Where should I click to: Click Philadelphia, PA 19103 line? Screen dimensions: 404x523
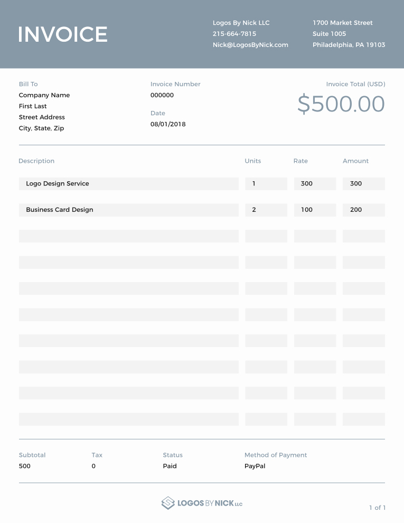point(349,45)
